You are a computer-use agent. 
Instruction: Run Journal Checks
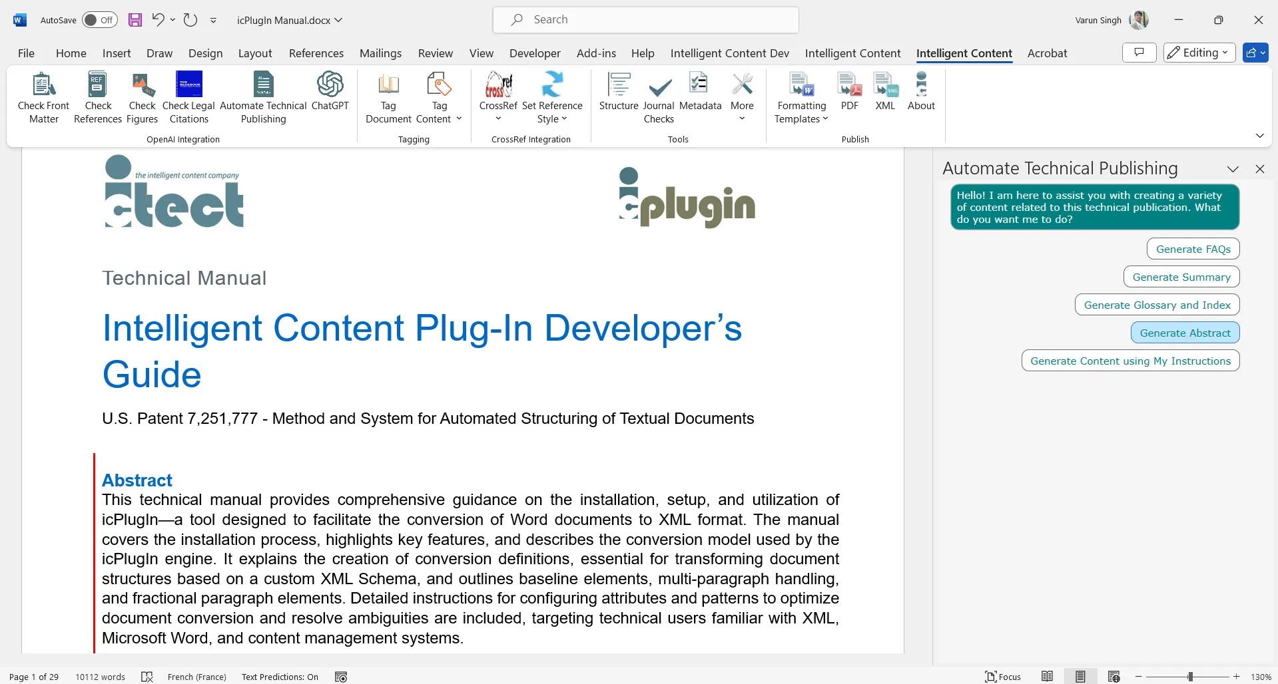(659, 98)
